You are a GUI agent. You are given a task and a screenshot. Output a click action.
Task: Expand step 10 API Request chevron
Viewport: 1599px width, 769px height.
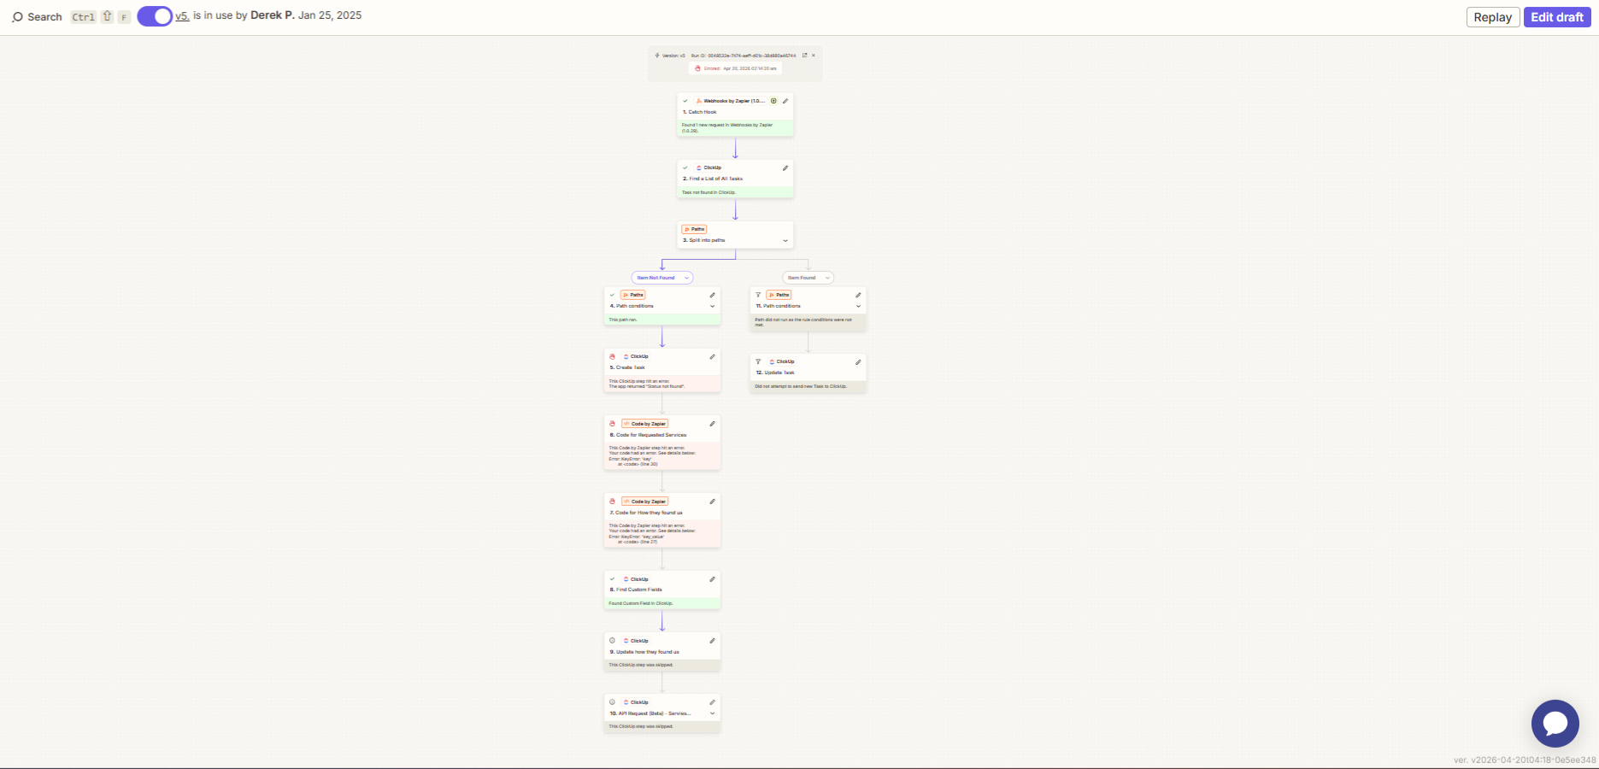click(x=712, y=713)
